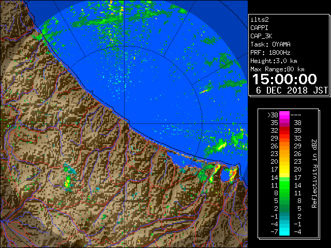This screenshot has height=248, width=331.
Task: Click the ilts2 radar site label
Action: click(260, 20)
